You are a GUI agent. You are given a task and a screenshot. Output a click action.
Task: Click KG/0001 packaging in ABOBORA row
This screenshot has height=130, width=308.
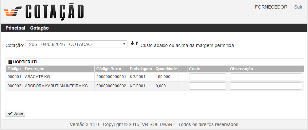(x=138, y=86)
